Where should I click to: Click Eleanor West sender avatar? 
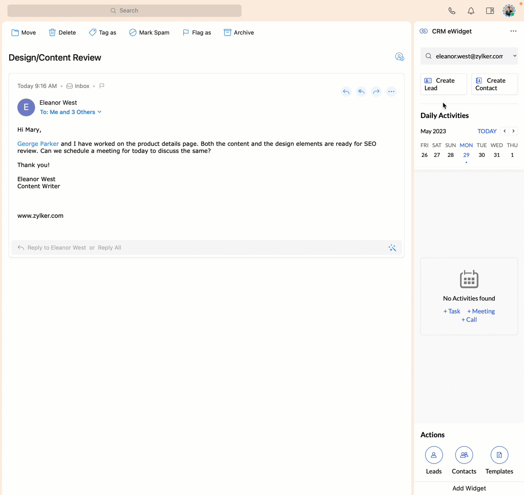click(x=26, y=107)
